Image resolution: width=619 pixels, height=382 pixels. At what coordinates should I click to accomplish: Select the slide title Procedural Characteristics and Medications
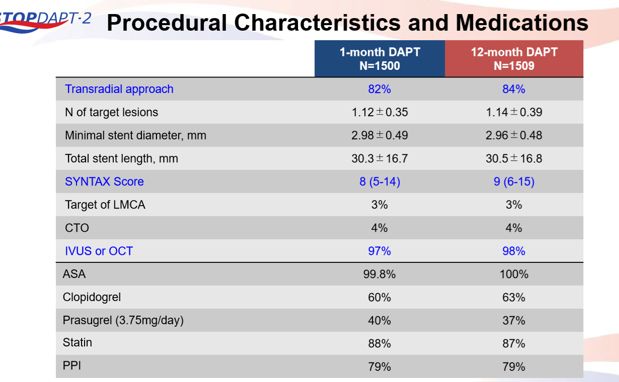coord(348,23)
